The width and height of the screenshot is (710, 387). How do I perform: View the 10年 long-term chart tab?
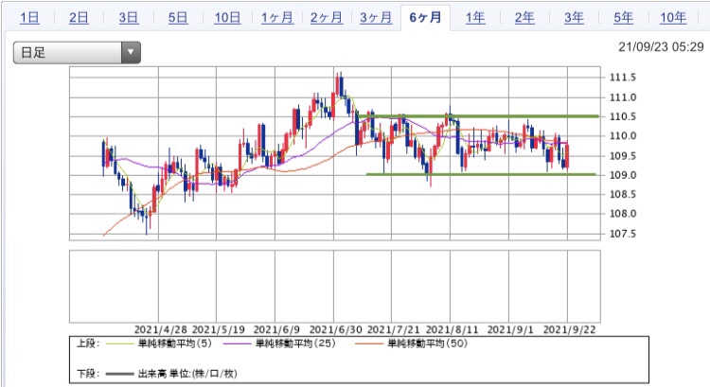[672, 18]
